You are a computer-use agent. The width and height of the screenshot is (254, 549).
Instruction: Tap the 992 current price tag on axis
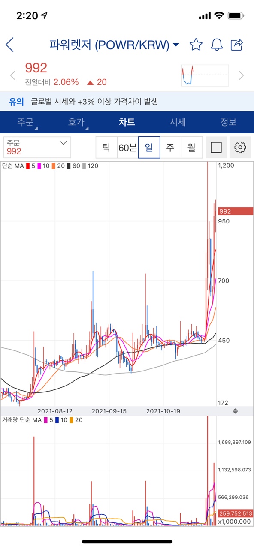(236, 211)
